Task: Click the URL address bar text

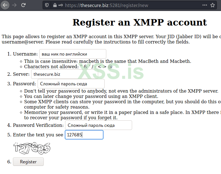Action: 107,5
